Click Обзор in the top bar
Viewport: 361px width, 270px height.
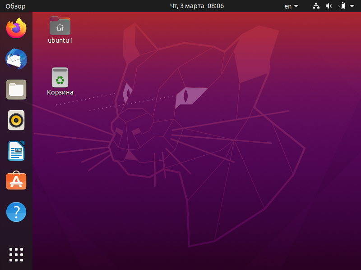click(x=13, y=6)
